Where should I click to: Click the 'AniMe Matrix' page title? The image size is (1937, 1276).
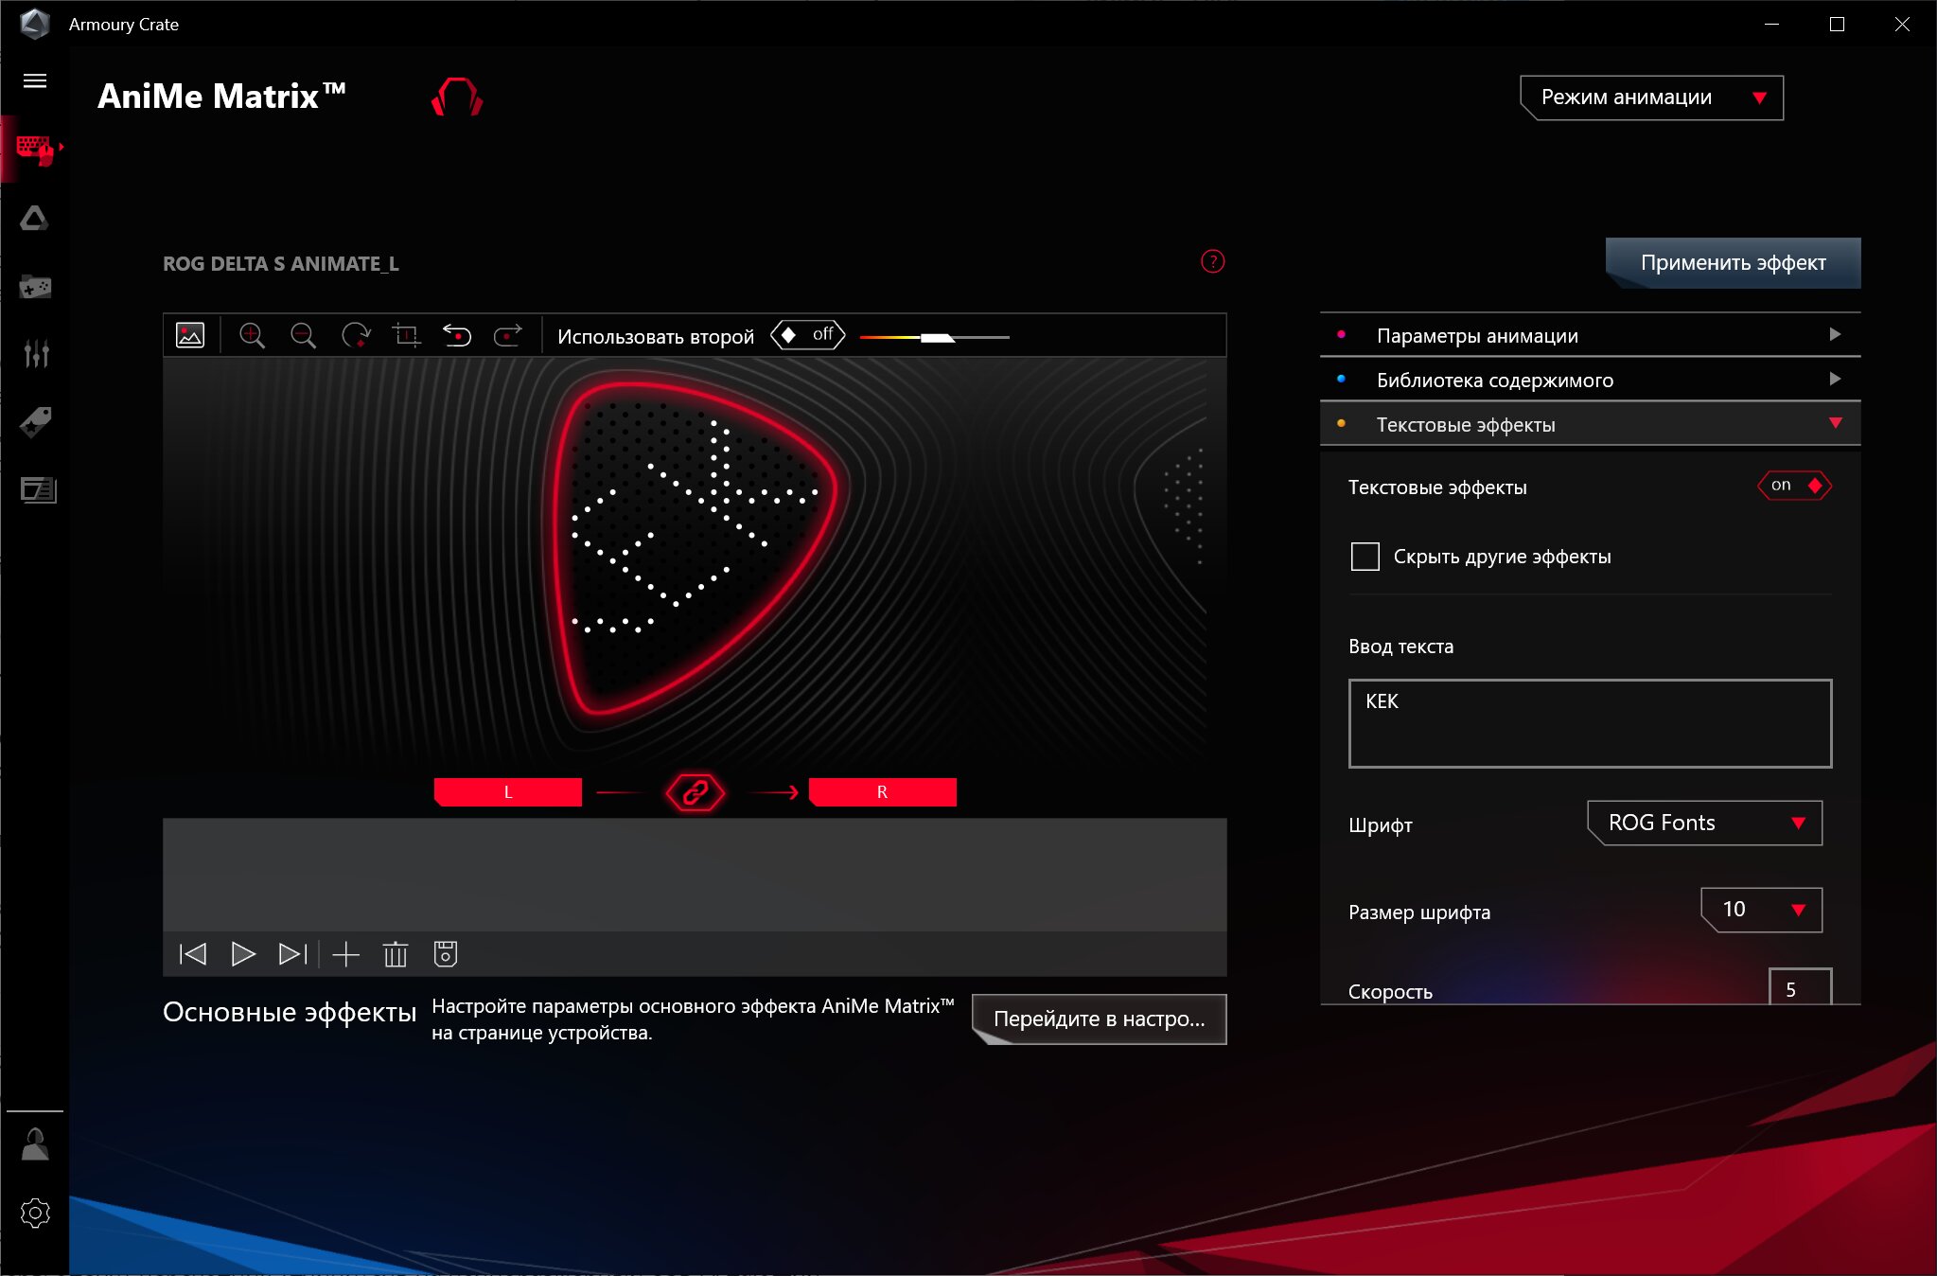[221, 97]
